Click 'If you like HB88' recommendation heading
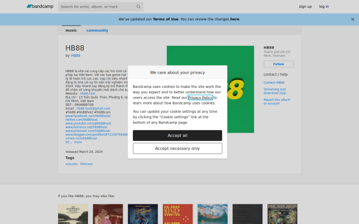The image size is (359, 224). (x=86, y=196)
